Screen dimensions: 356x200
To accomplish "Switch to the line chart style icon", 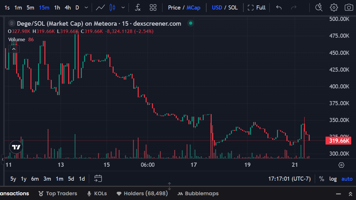I will (101, 8).
